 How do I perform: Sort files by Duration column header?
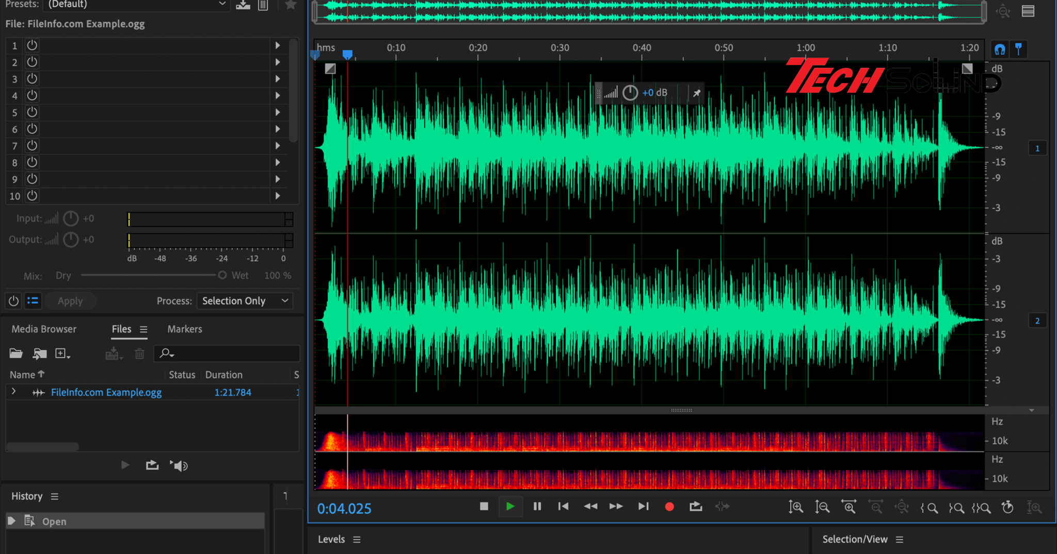pyautogui.click(x=223, y=375)
